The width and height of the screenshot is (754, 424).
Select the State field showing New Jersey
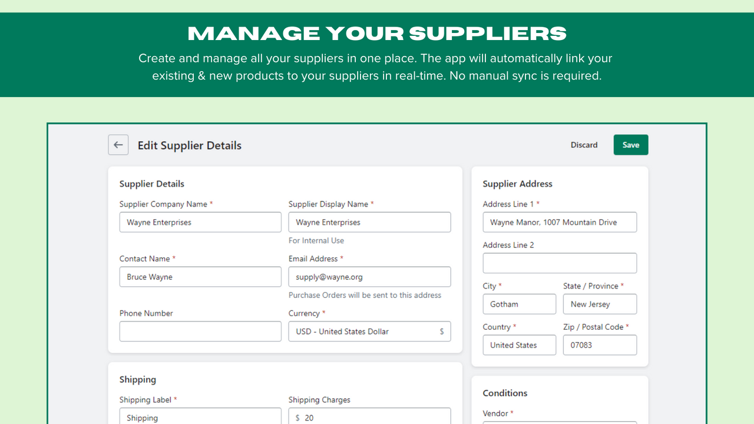point(599,304)
